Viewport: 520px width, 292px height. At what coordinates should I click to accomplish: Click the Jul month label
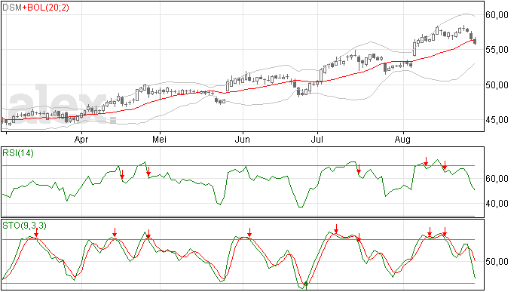point(317,140)
